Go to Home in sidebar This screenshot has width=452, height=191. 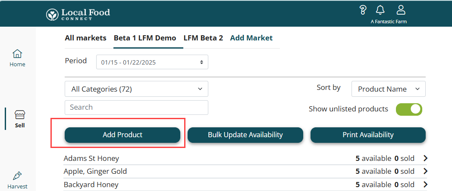coord(18,58)
